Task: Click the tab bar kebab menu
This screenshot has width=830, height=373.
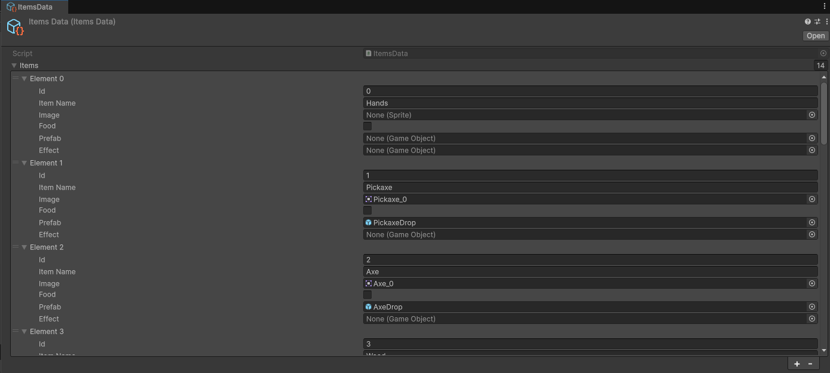Action: click(x=825, y=6)
